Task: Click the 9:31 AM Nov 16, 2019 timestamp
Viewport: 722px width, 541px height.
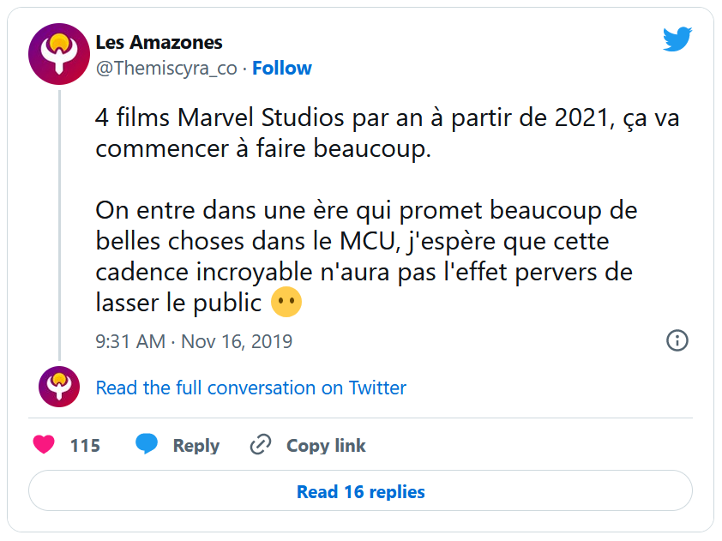Action: (194, 341)
